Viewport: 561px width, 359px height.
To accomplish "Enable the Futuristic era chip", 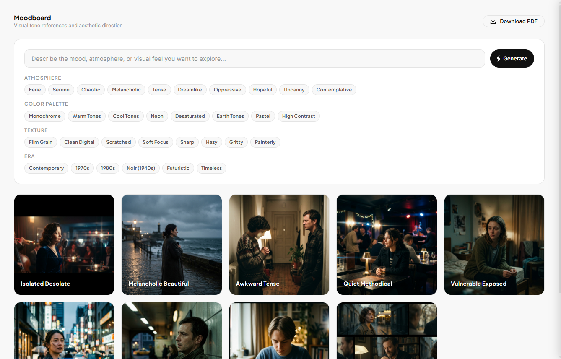I will tap(178, 168).
